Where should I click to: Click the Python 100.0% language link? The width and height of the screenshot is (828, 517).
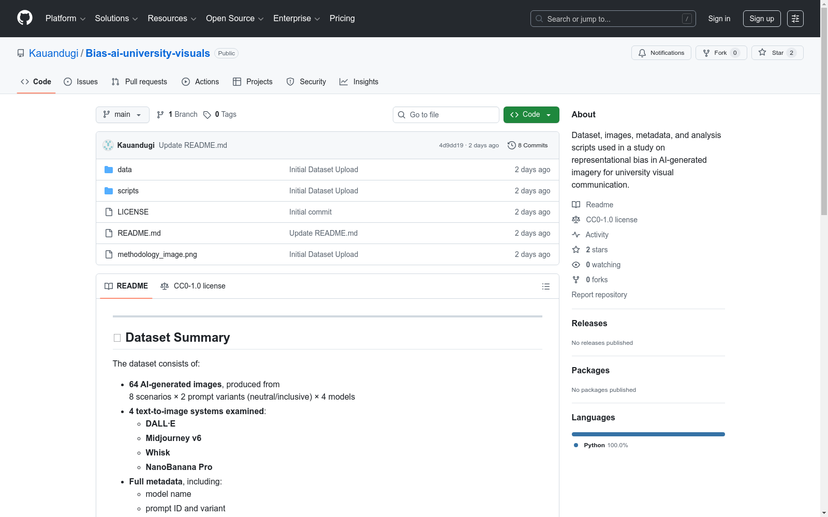601,445
